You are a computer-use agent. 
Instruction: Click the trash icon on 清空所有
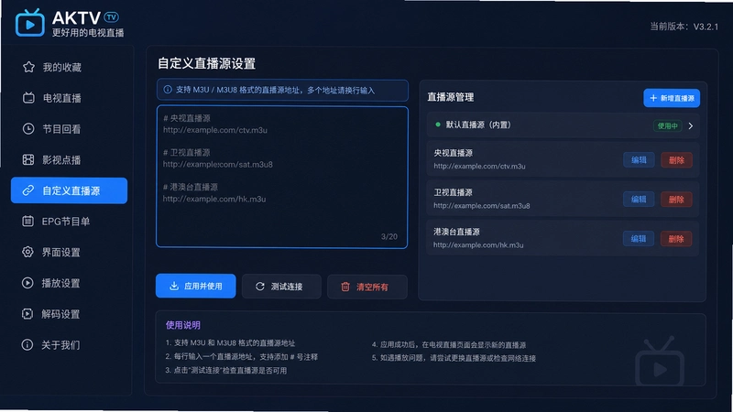point(345,287)
